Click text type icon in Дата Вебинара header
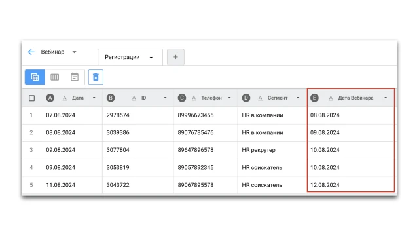Image resolution: width=419 pixels, height=236 pixels. tap(331, 98)
